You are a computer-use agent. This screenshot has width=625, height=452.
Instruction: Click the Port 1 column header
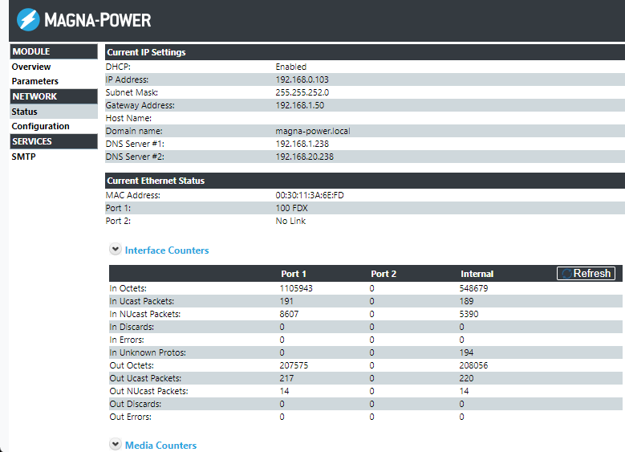click(294, 274)
